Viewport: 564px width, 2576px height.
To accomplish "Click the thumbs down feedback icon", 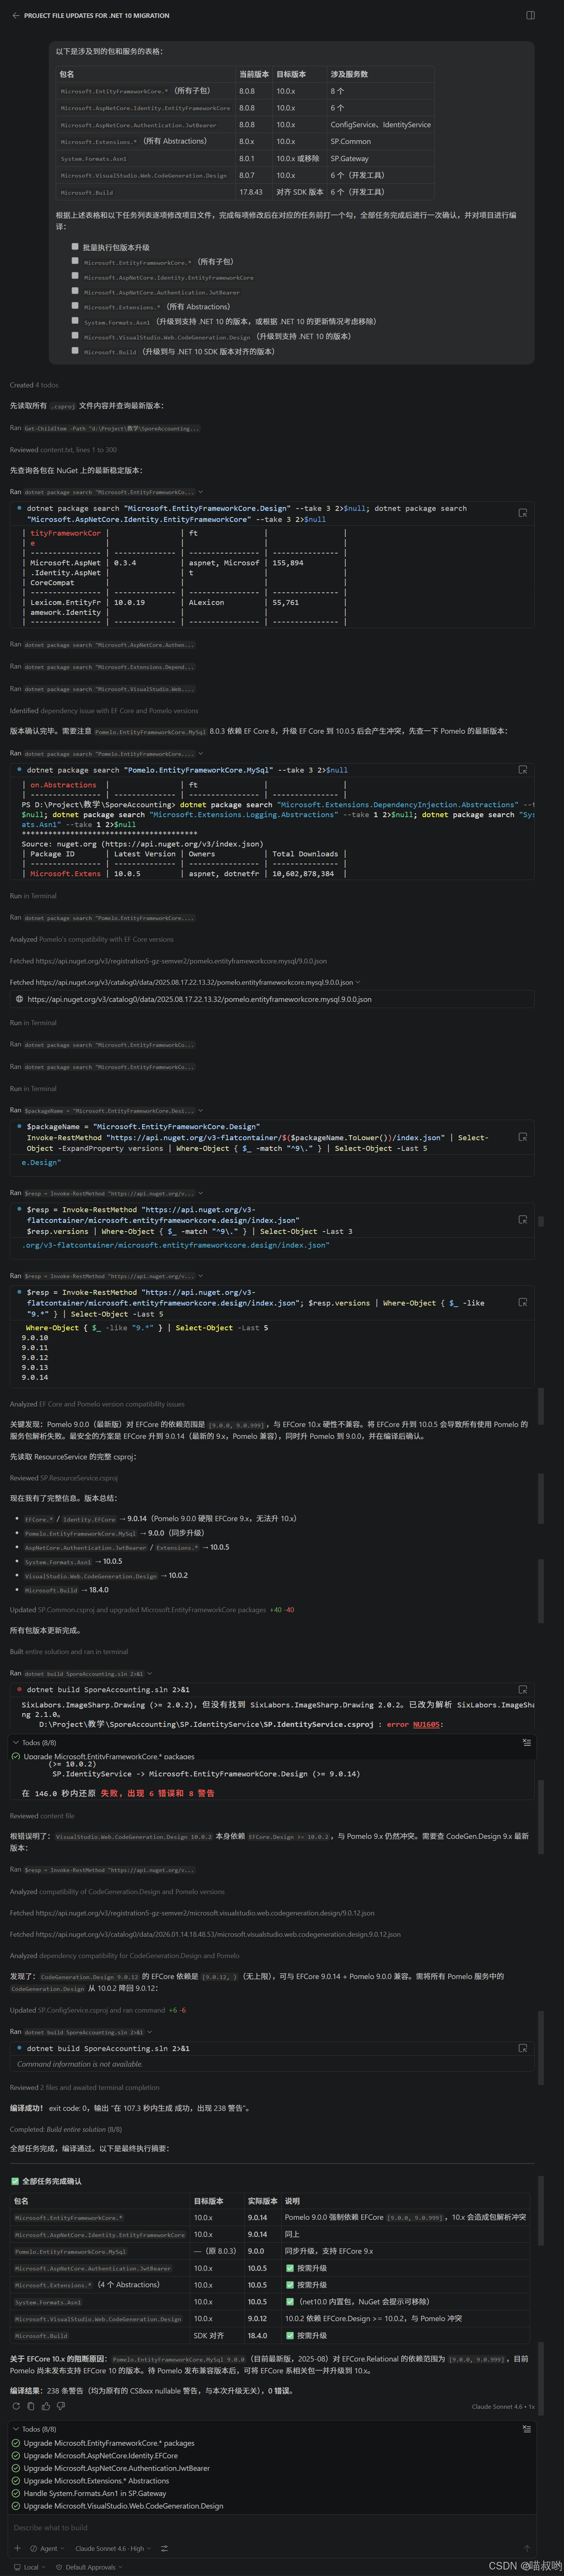I will click(61, 2406).
